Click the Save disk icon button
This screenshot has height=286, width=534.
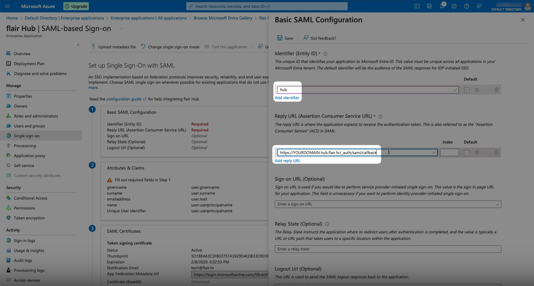click(285, 38)
